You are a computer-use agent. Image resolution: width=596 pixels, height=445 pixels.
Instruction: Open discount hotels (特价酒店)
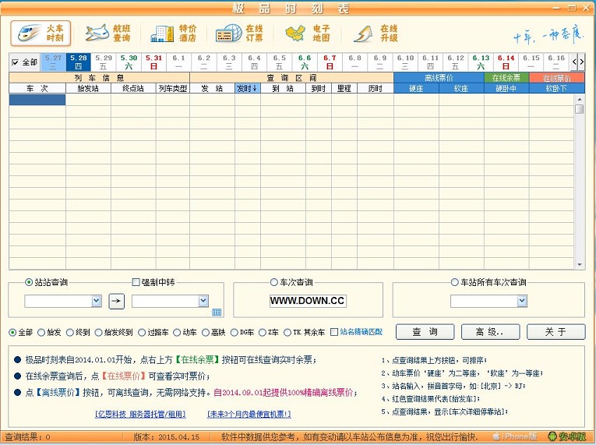click(173, 34)
